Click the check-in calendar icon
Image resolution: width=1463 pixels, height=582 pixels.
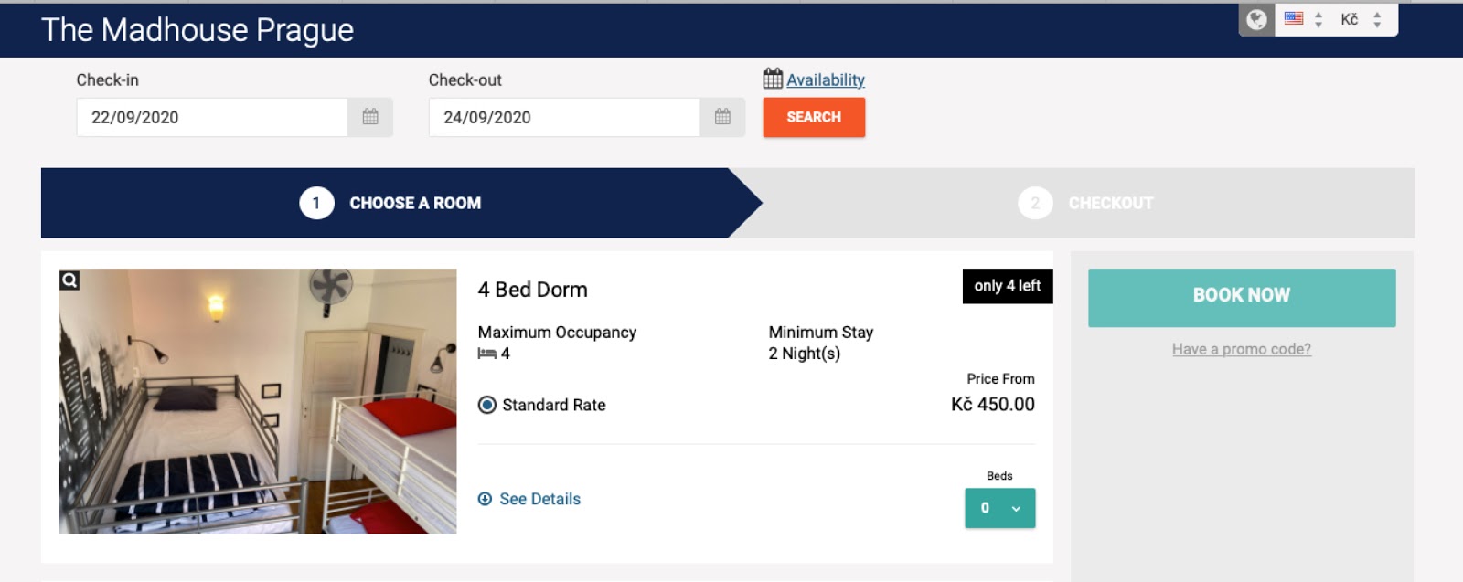tap(370, 117)
